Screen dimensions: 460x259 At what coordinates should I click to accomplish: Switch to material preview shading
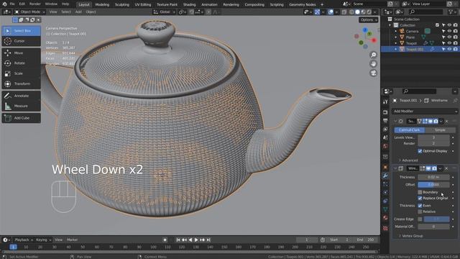pyautogui.click(x=363, y=12)
